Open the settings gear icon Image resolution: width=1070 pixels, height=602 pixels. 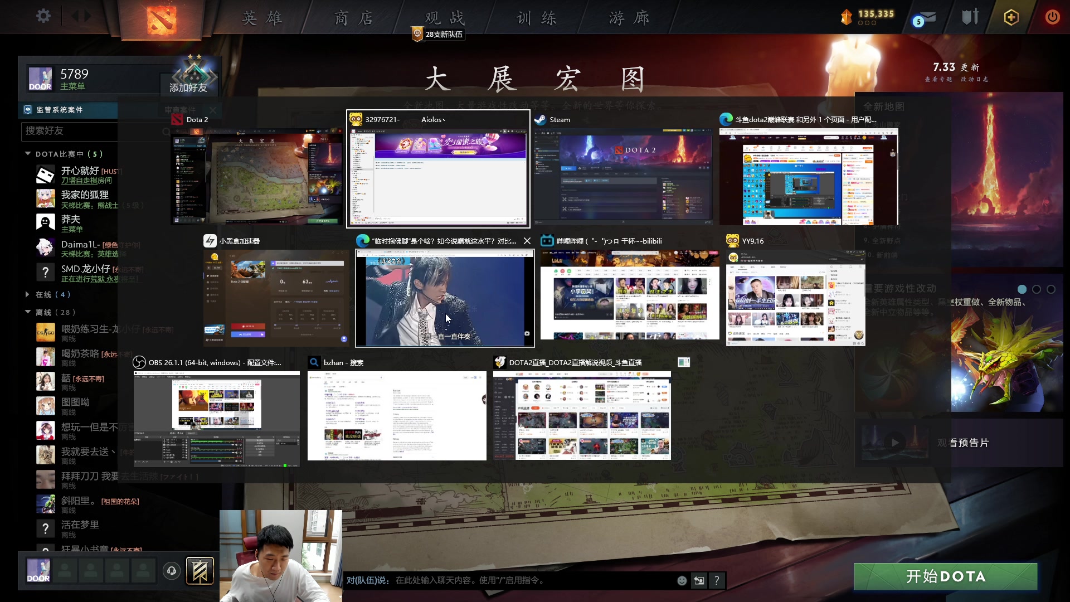coord(43,16)
